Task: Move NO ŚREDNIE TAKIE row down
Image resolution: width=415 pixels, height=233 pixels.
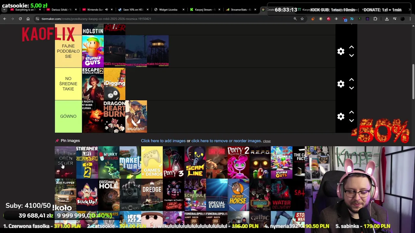Action: 351,88
